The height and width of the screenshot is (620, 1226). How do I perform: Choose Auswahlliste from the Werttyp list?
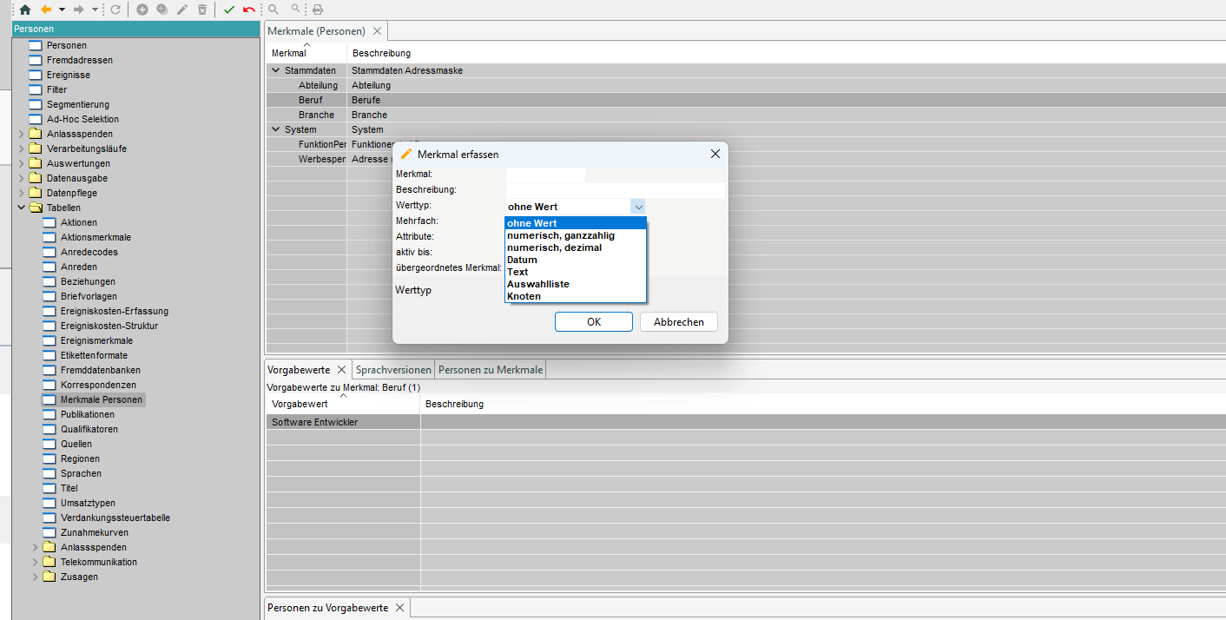(537, 284)
